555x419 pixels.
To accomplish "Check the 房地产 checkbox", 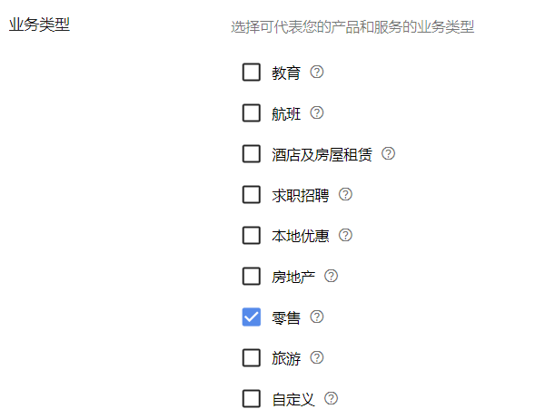I will [252, 276].
